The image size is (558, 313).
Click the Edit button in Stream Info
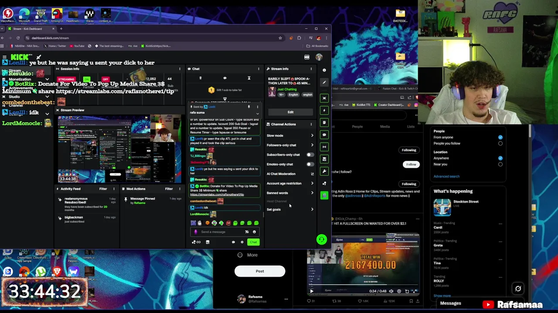(x=290, y=112)
